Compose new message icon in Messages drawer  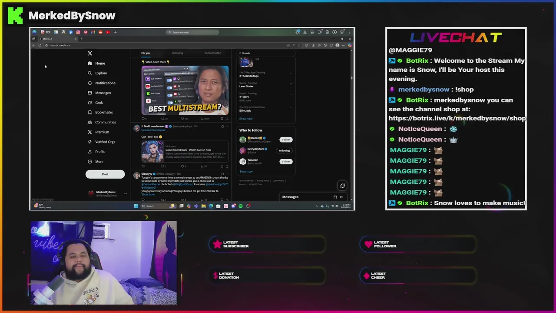(x=335, y=197)
